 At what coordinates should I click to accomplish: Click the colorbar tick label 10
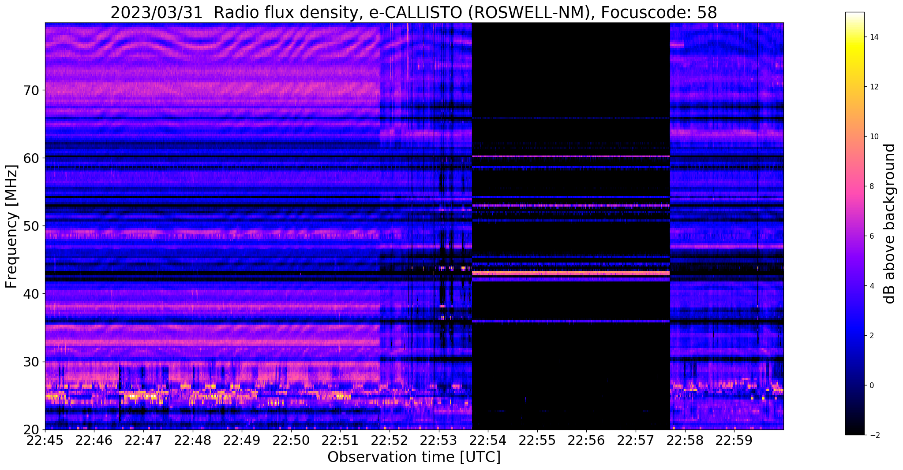coord(873,137)
